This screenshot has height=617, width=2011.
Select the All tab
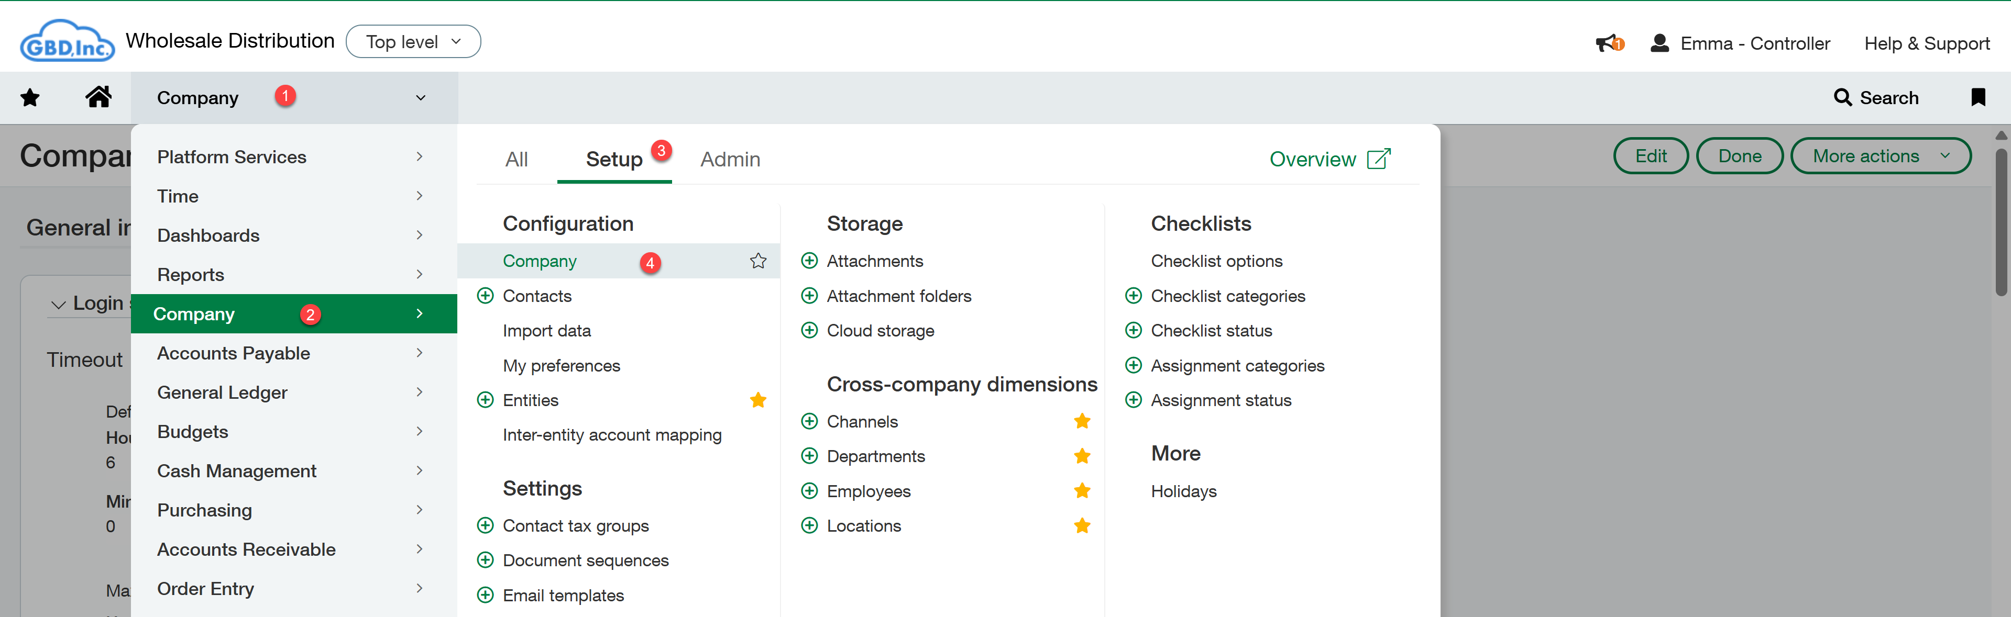516,159
